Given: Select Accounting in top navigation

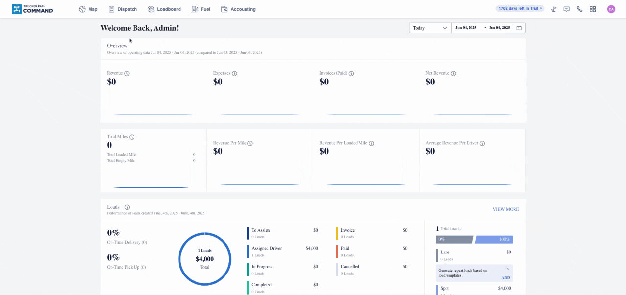Looking at the screenshot, I should pos(238,9).
